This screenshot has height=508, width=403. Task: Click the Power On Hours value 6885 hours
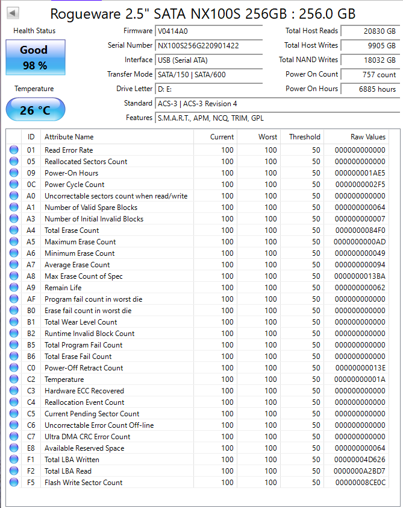pyautogui.click(x=370, y=89)
